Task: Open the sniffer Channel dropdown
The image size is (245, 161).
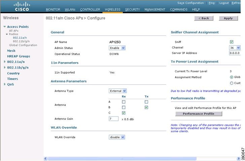Action: point(235,48)
